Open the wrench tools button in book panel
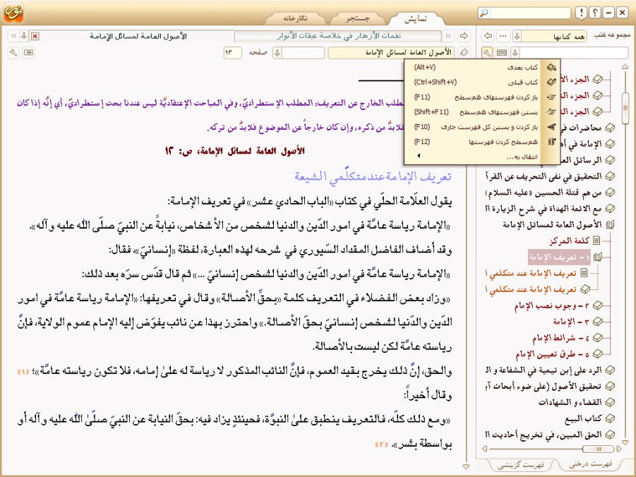The height and width of the screenshot is (477, 636). [x=488, y=52]
